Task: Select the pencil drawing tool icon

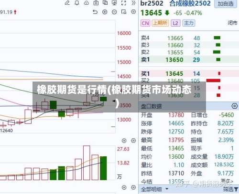Action: [x=67, y=3]
